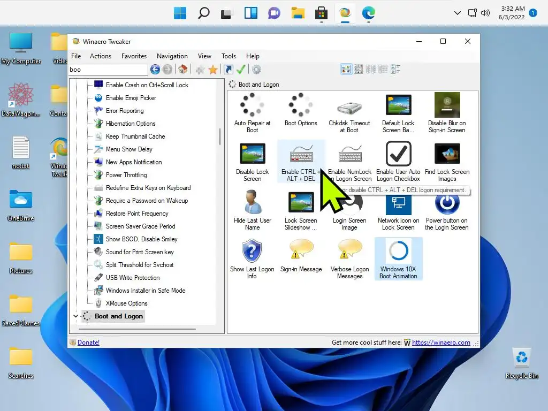Viewport: 548px width, 411px height.
Task: Open Verbose Logon Messages tweak
Action: pos(349,259)
